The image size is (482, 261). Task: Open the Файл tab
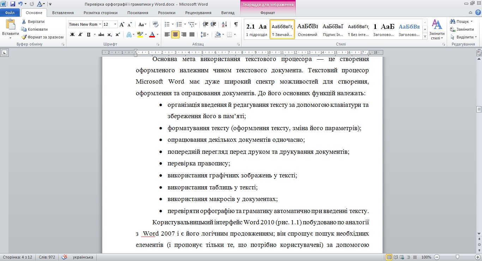coord(10,13)
